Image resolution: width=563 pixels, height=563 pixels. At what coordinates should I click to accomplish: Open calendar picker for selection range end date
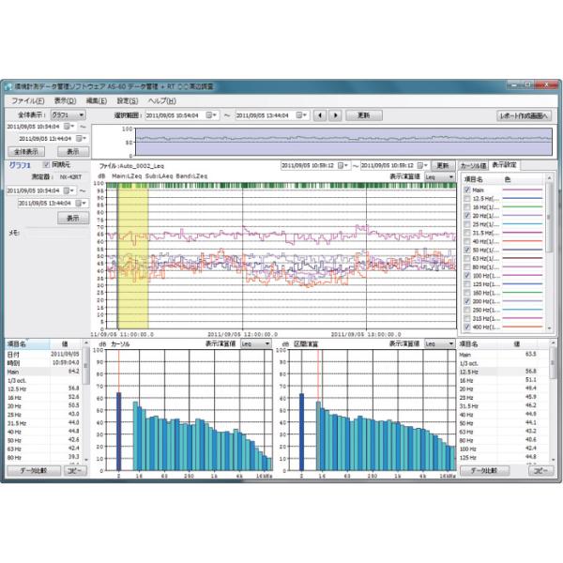tap(302, 114)
